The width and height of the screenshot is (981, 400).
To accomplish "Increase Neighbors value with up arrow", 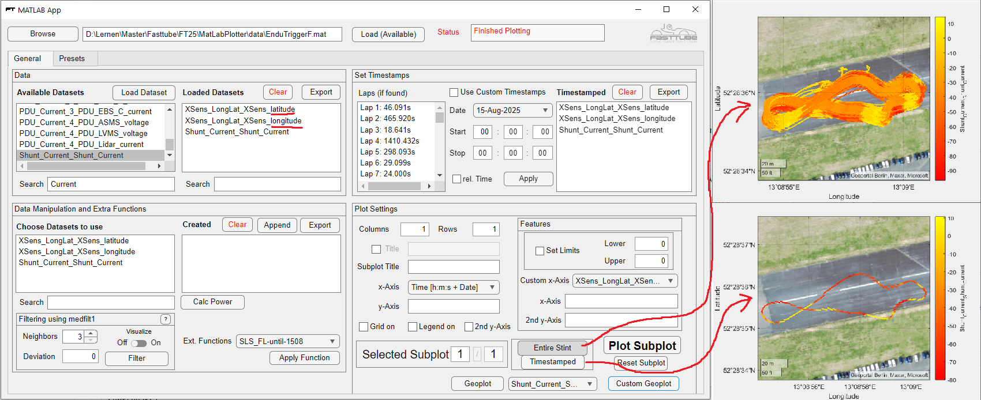I will [92, 333].
